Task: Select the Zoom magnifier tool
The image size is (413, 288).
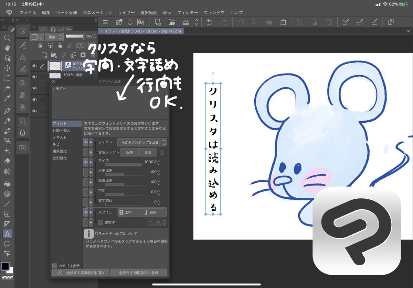Action: click(x=7, y=38)
